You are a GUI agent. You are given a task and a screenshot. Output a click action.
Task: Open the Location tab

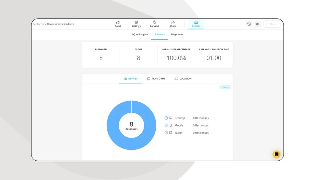[x=183, y=79]
